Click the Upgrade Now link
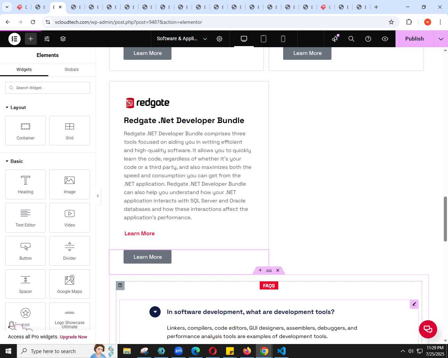The image size is (448, 358). (73, 337)
